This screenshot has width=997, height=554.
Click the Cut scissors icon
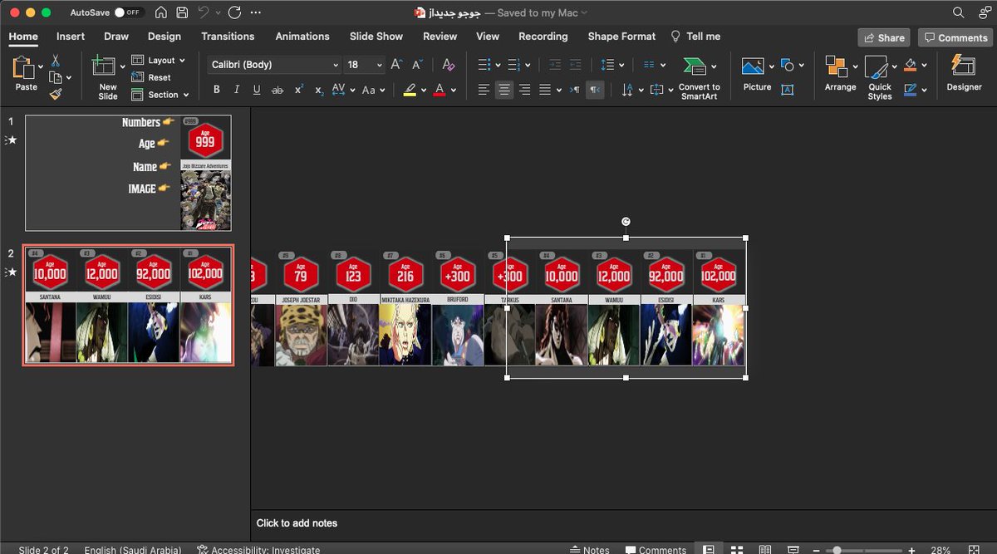(x=56, y=61)
